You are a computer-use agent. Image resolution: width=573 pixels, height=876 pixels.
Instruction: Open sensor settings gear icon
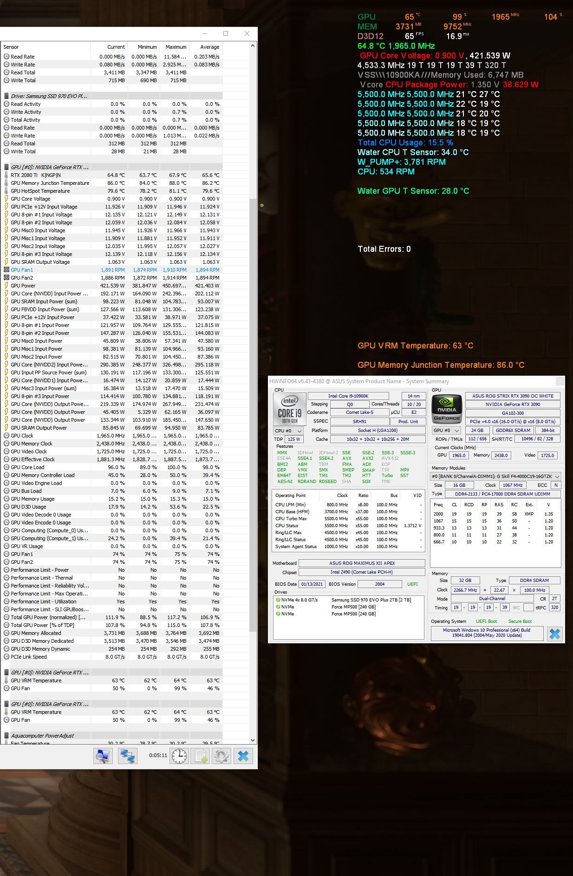221,756
